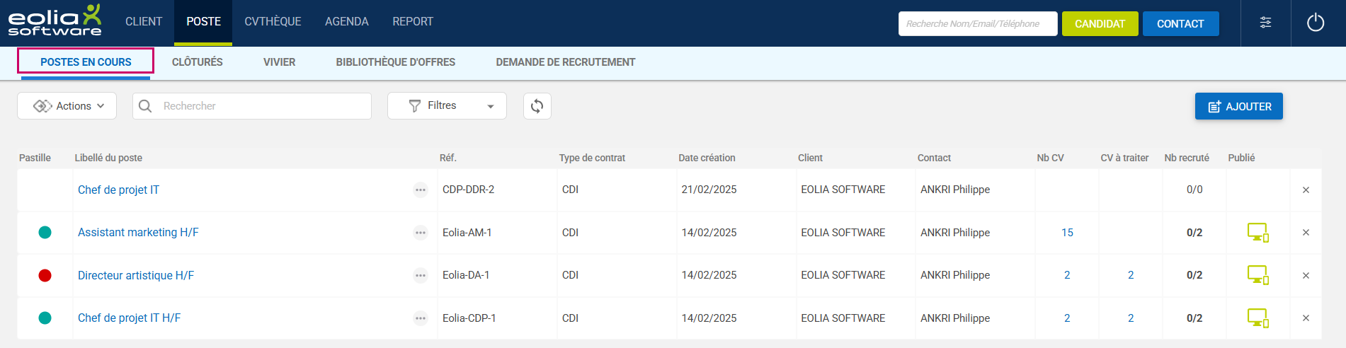1346x348 pixels.
Task: Go to Bibliothèque d'offres tab
Action: 395,62
